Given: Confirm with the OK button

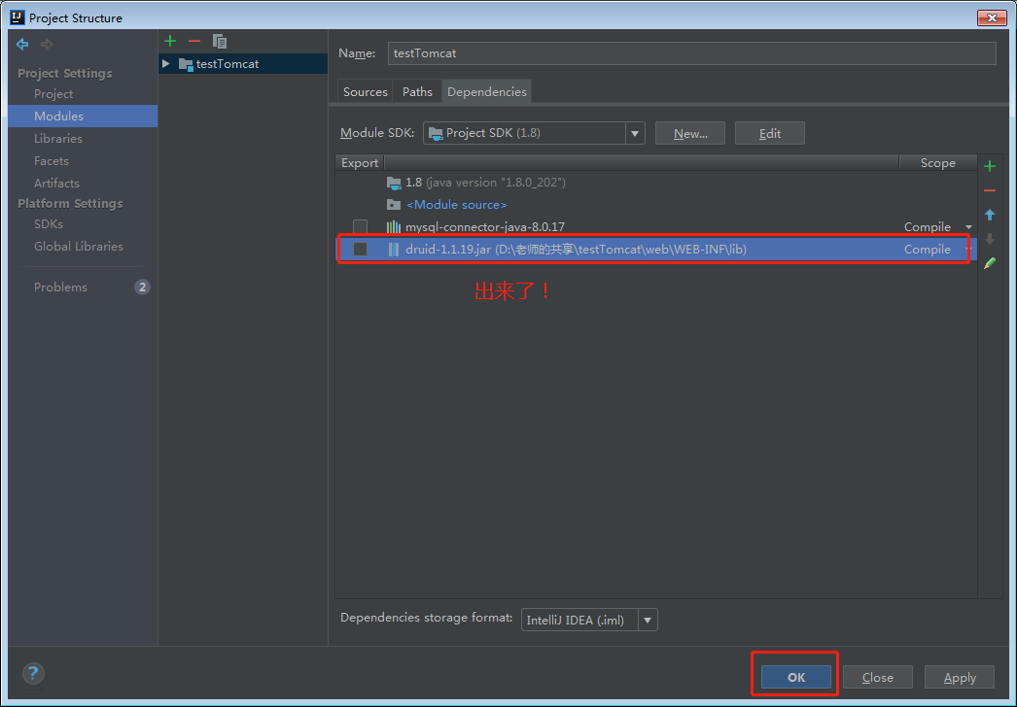Looking at the screenshot, I should pos(796,677).
